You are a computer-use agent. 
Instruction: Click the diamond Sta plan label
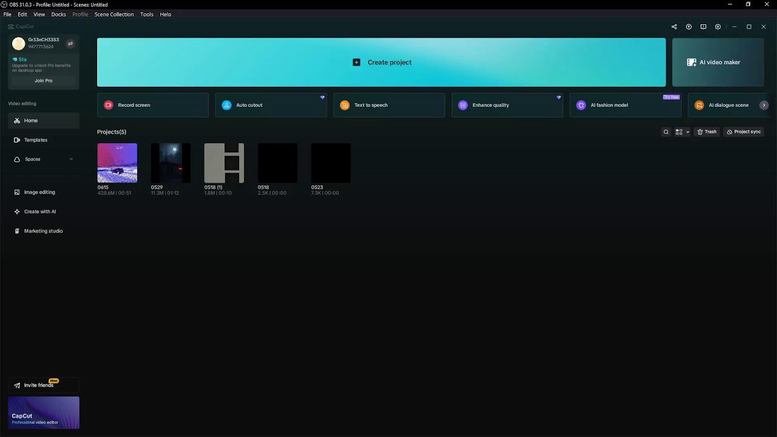pyautogui.click(x=19, y=59)
